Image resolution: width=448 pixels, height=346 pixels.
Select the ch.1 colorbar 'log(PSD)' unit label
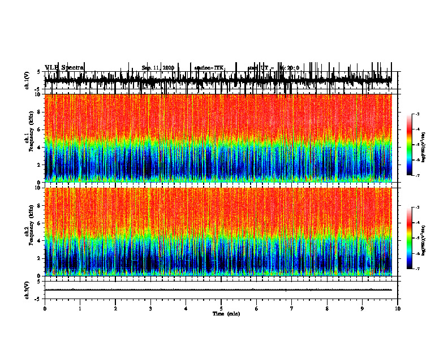[424, 148]
